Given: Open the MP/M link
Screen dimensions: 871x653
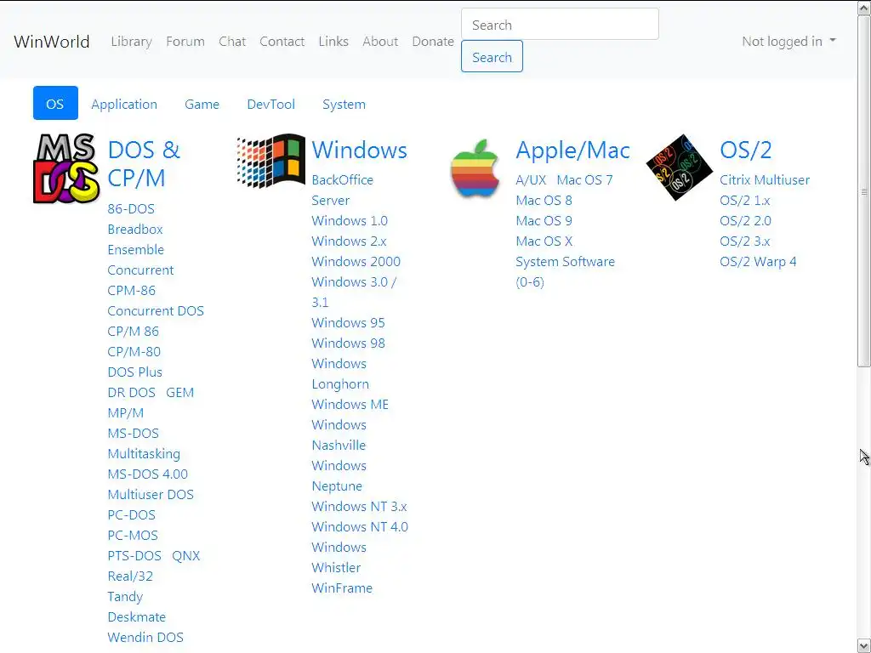Looking at the screenshot, I should coord(126,413).
